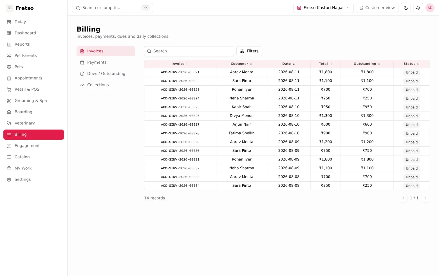Screen dimensions: 439x276
Task: Select the Invoices tab
Action: pyautogui.click(x=106, y=51)
